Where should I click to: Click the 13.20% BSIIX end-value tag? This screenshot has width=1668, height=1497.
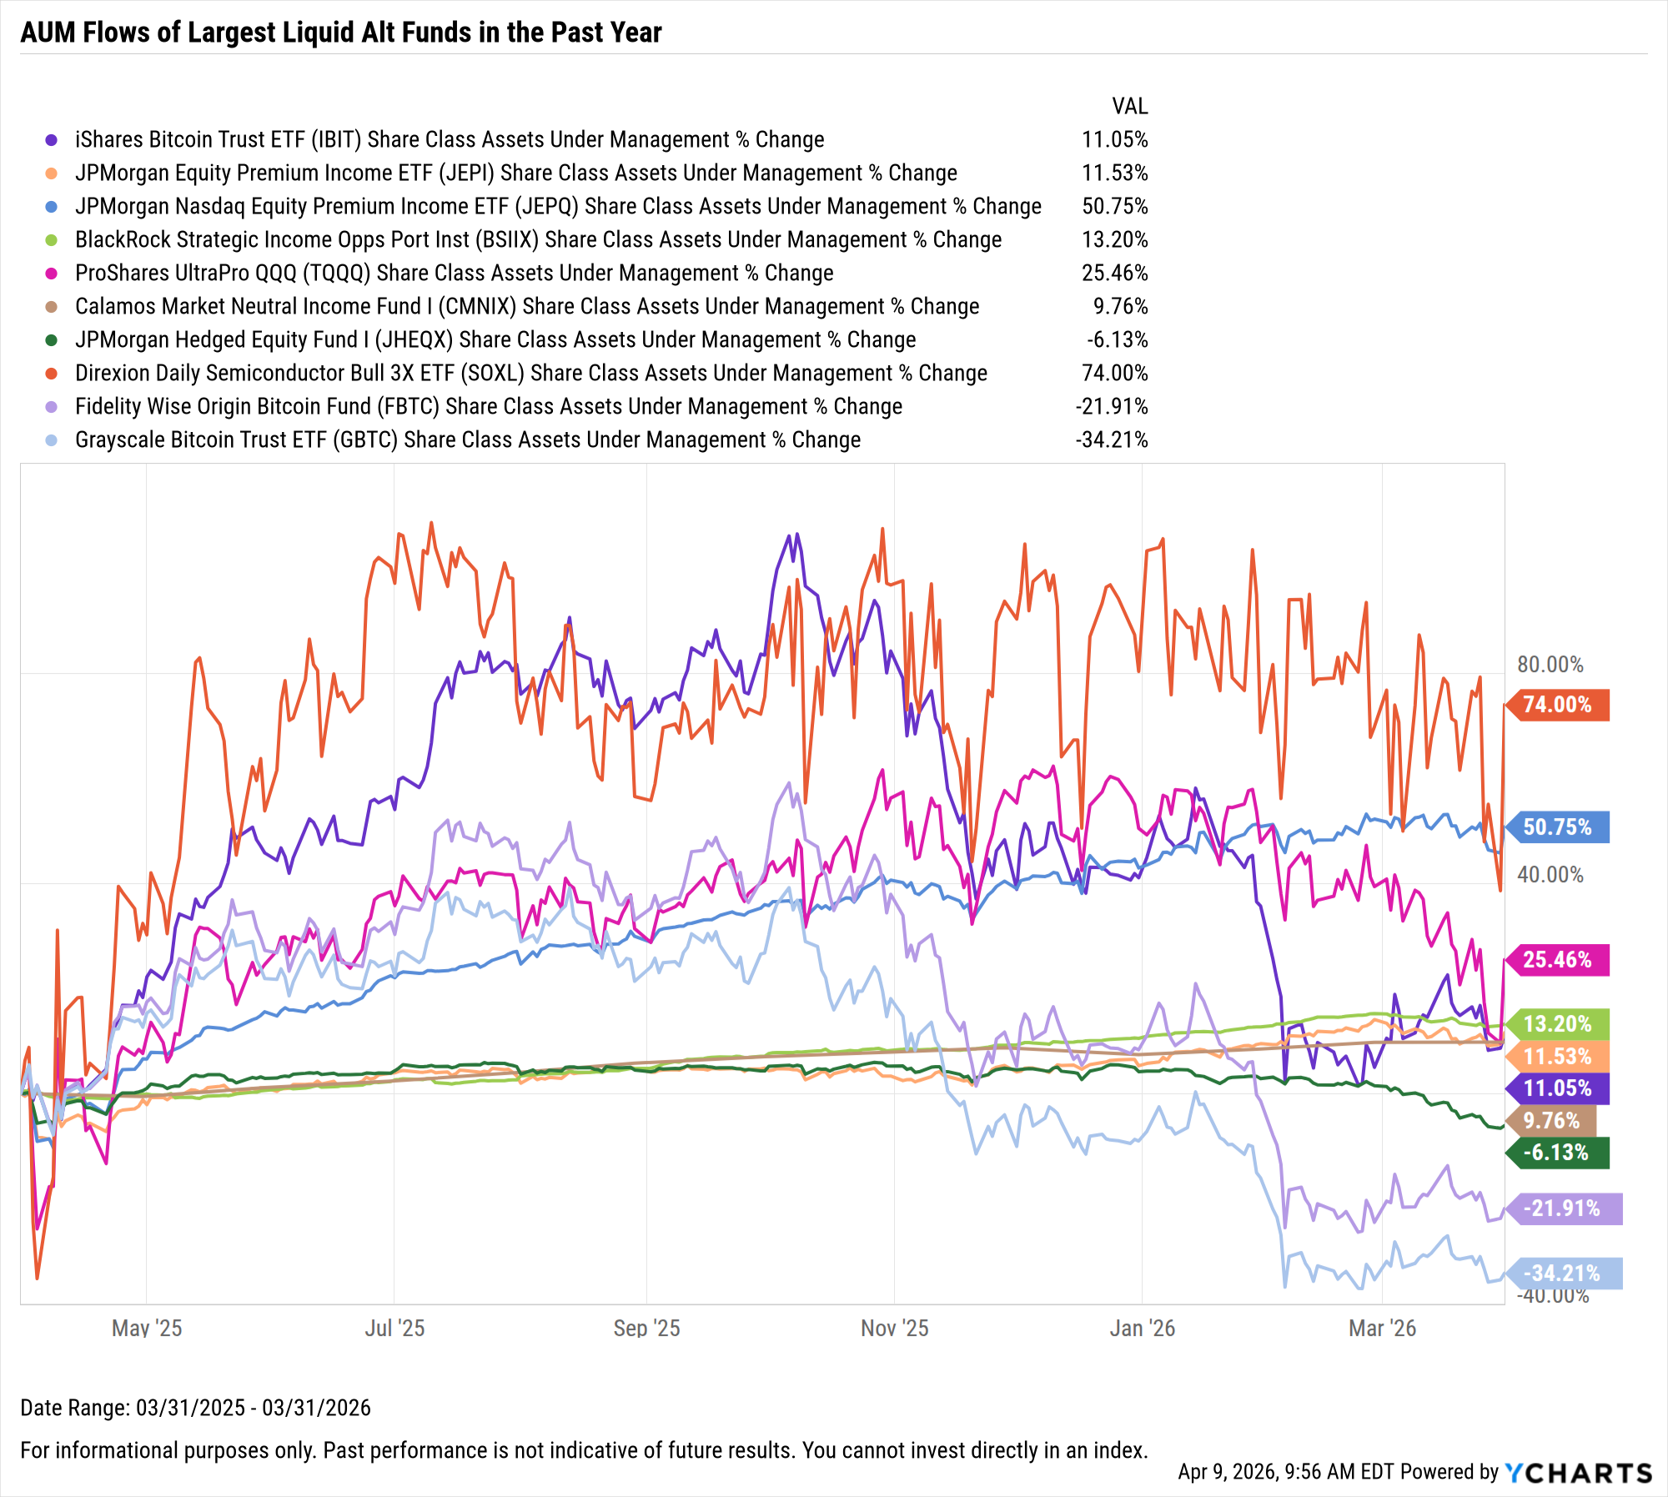[x=1557, y=1024]
